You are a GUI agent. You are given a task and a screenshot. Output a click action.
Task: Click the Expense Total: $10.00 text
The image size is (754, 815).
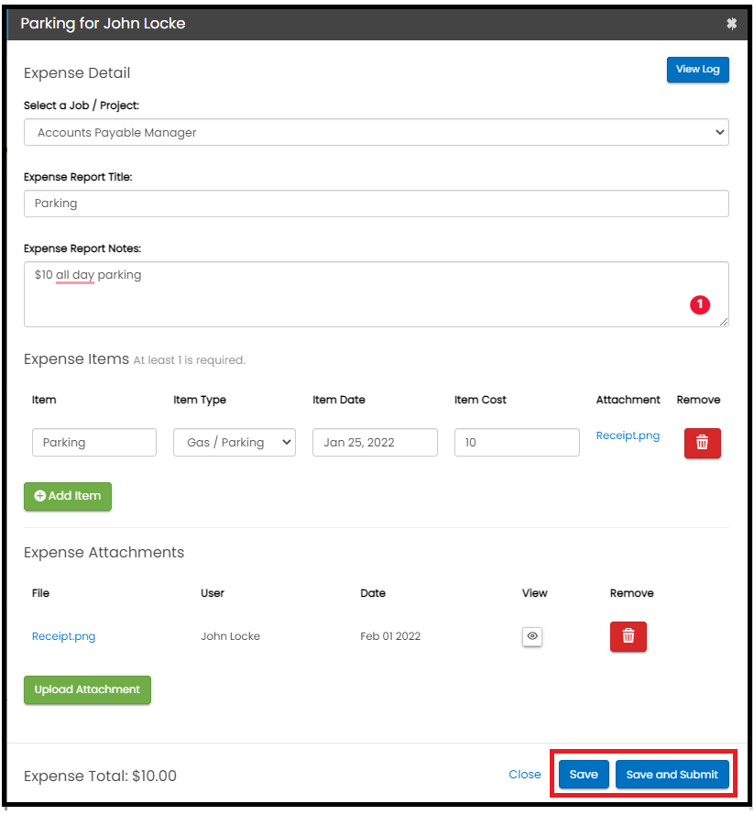[x=100, y=776]
